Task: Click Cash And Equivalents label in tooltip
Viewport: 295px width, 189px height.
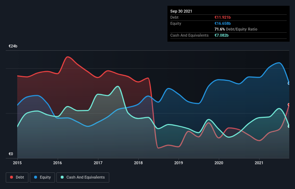Action: coord(189,35)
